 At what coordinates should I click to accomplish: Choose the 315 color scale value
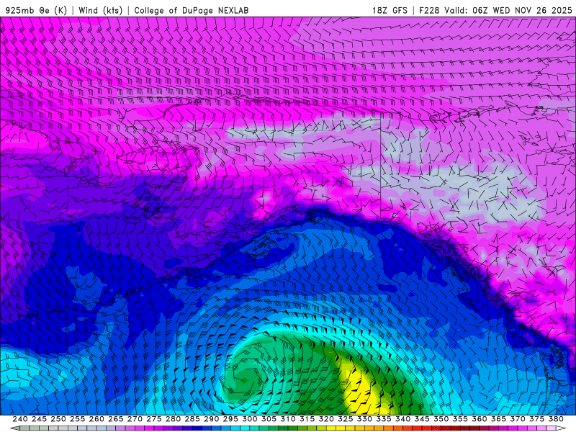[307, 419]
